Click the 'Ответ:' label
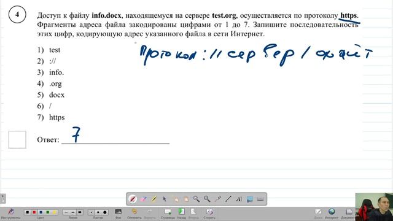The width and height of the screenshot is (393, 221). point(48,139)
